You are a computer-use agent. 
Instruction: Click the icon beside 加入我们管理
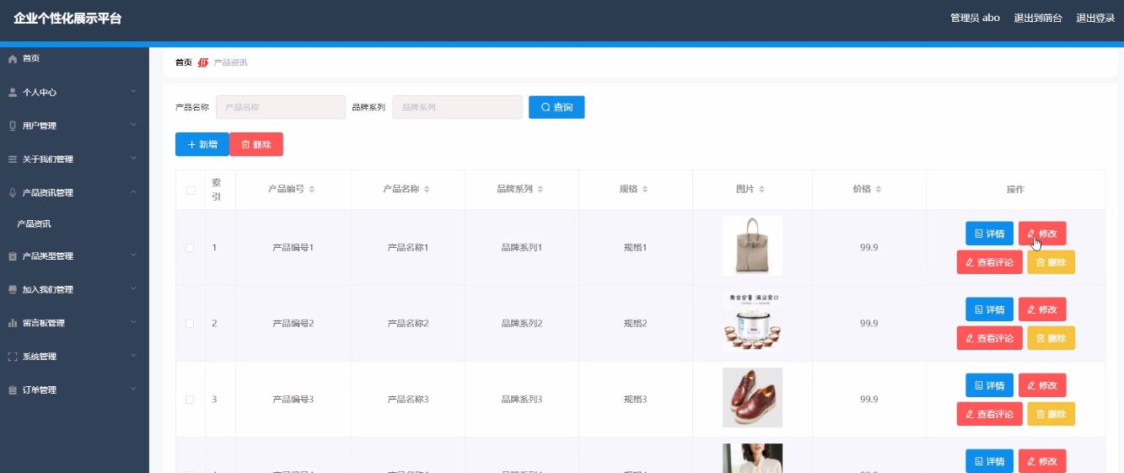point(13,290)
